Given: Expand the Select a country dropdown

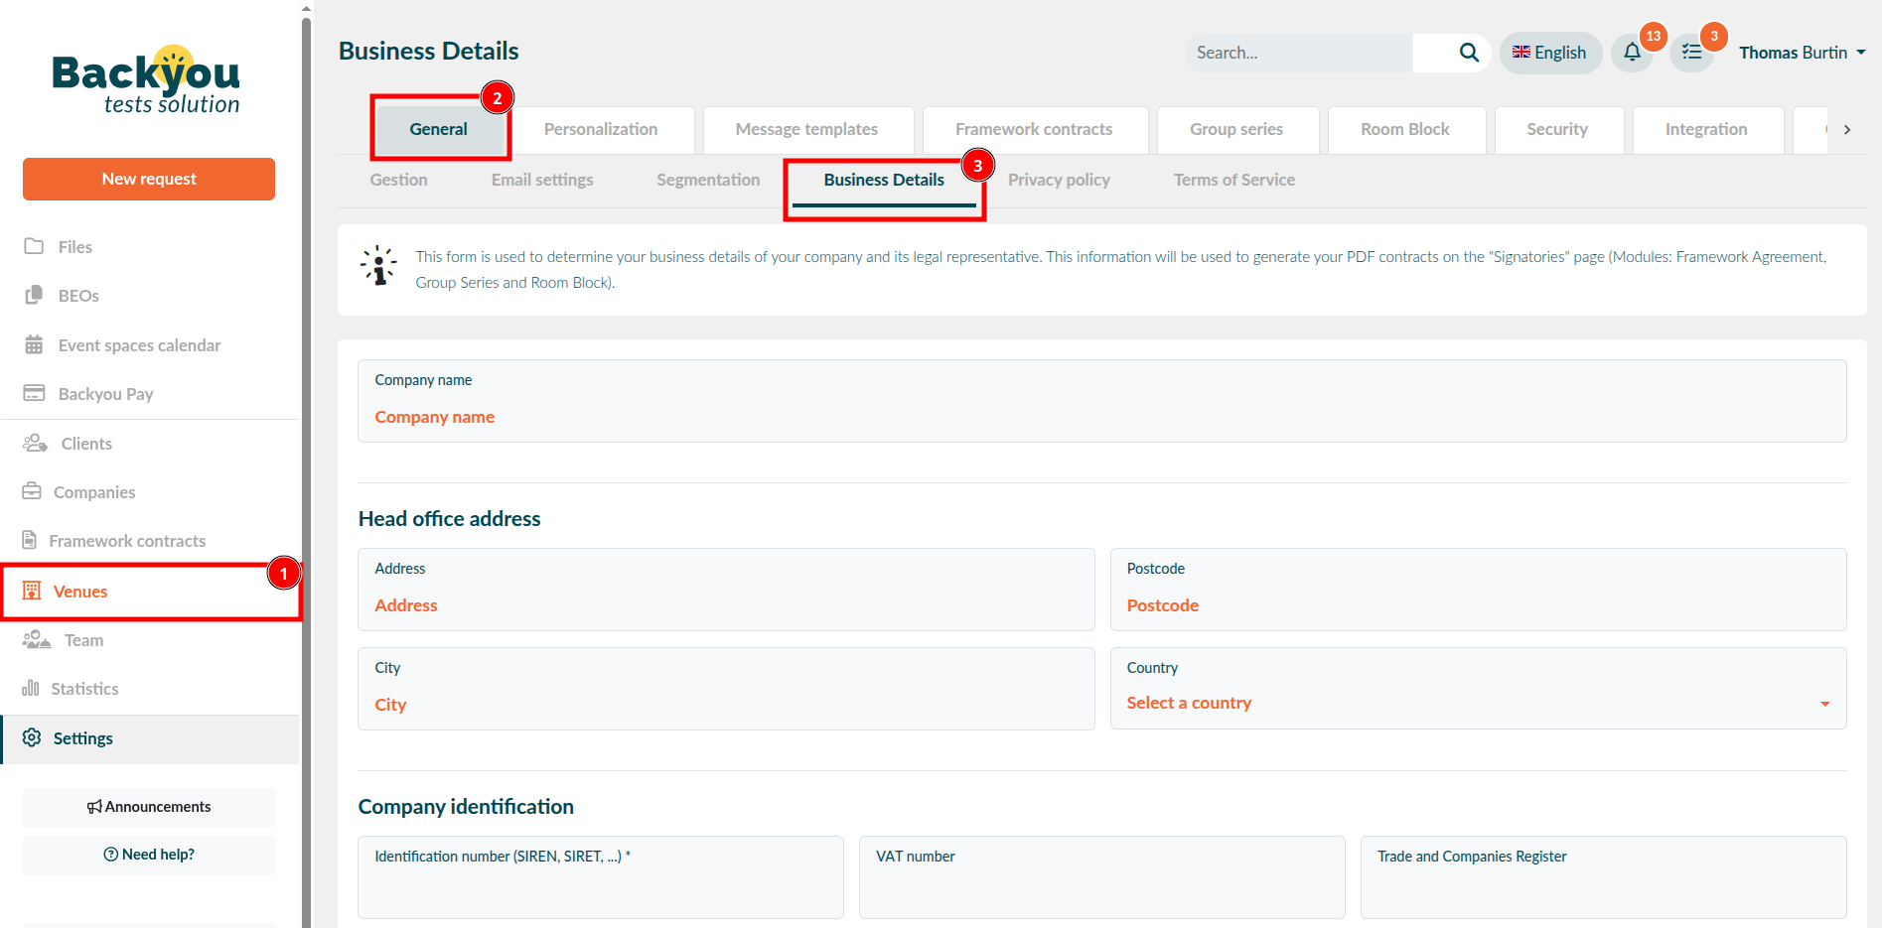Looking at the screenshot, I should coord(1477,703).
